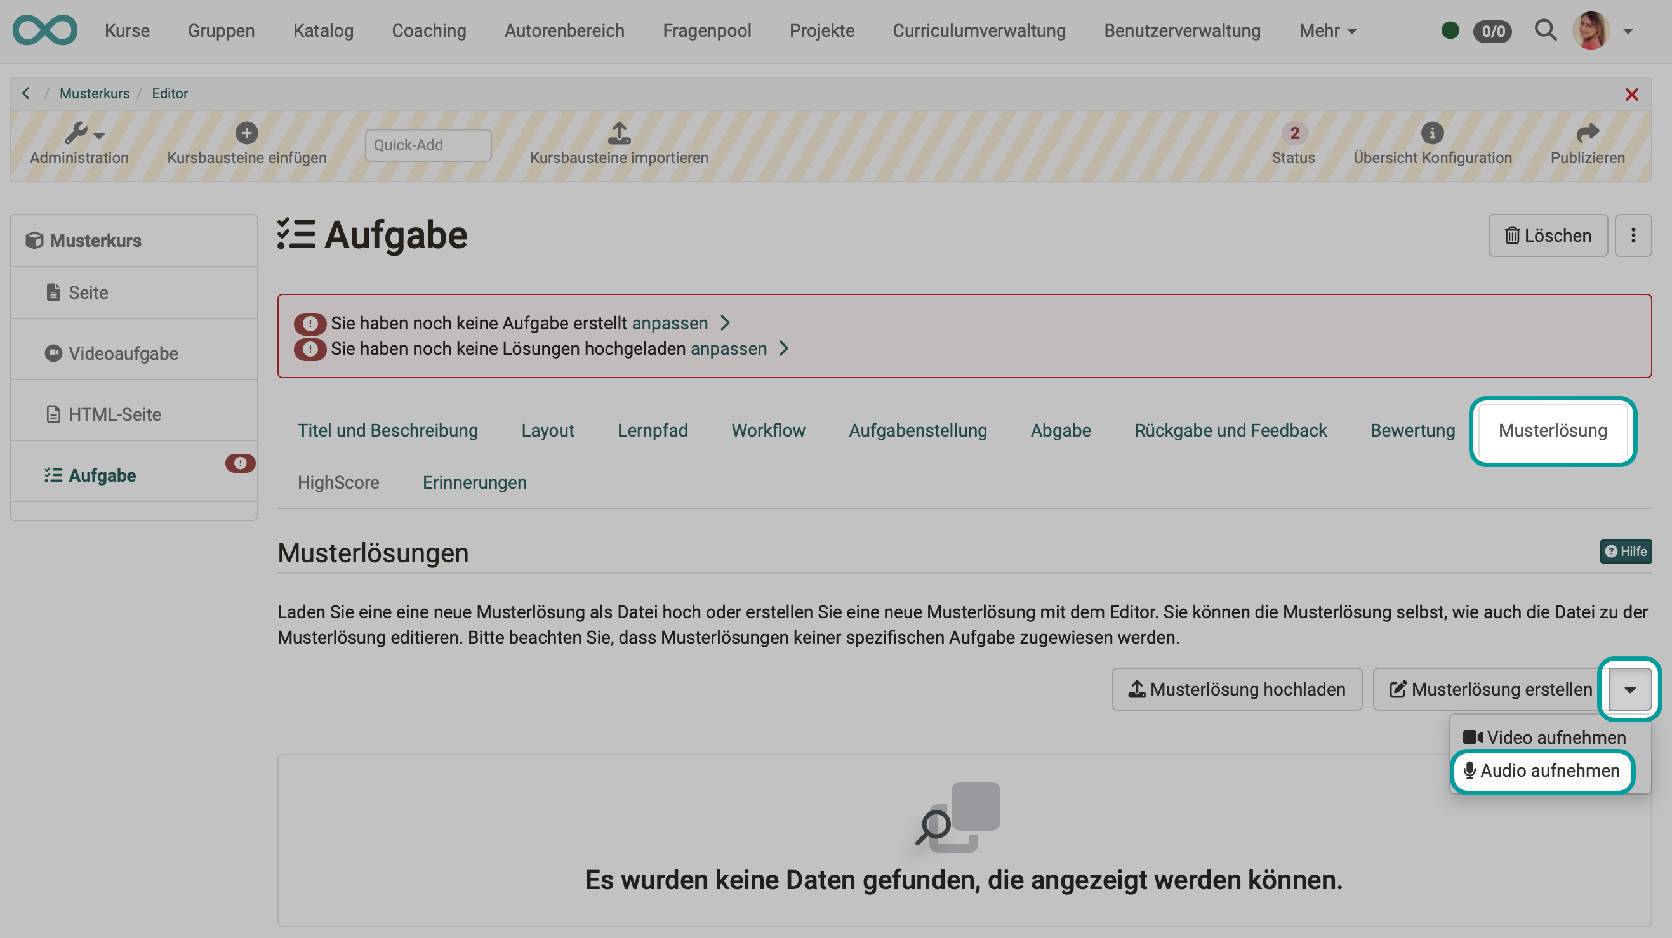Click the Publizieren arrow icon
Screen dimensions: 1672x938
coord(1587,135)
